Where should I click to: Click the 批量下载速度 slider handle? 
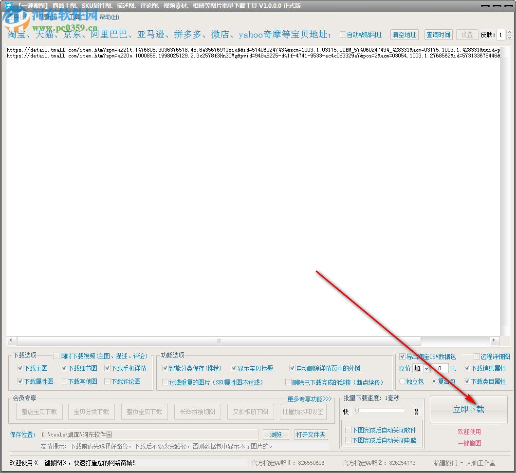click(357, 411)
